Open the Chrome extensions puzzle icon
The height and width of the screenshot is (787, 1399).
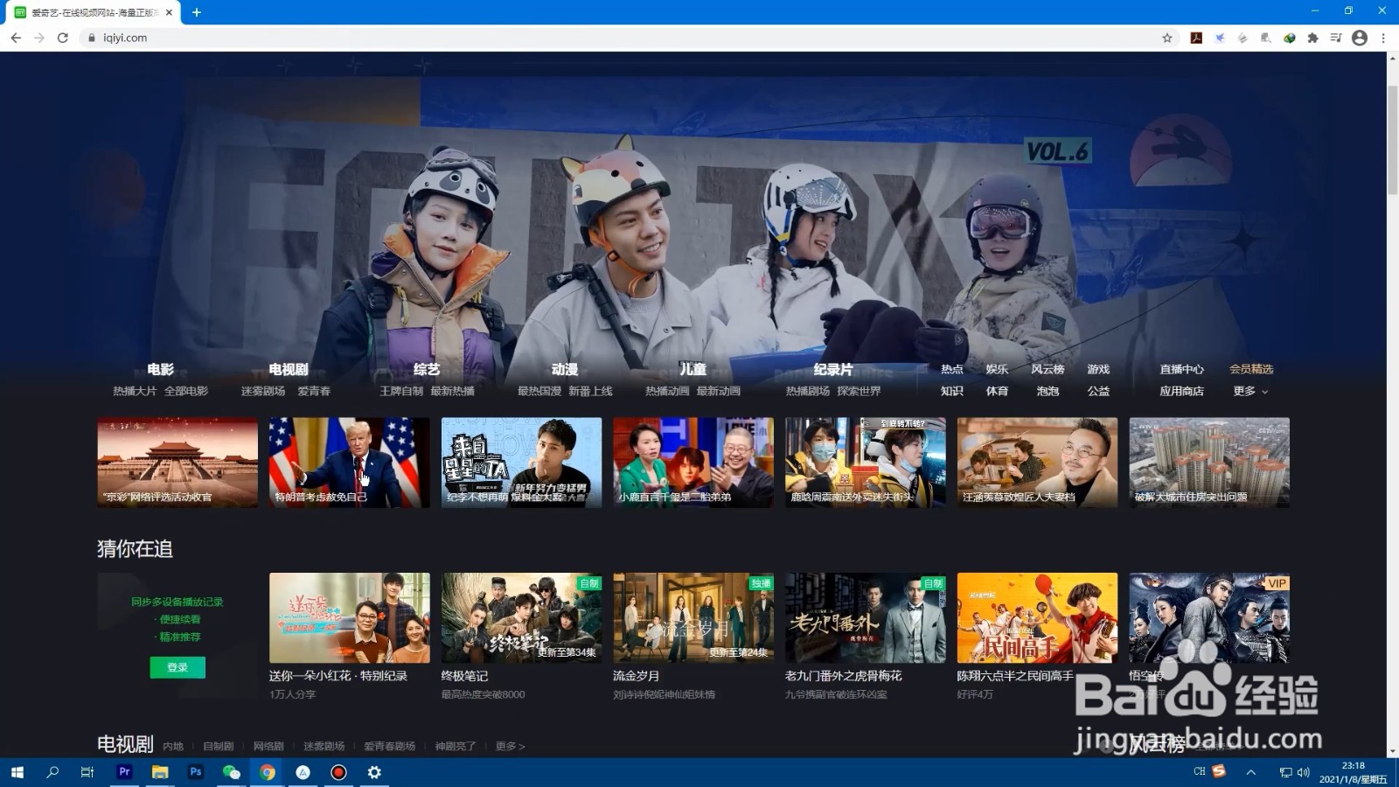(x=1312, y=38)
